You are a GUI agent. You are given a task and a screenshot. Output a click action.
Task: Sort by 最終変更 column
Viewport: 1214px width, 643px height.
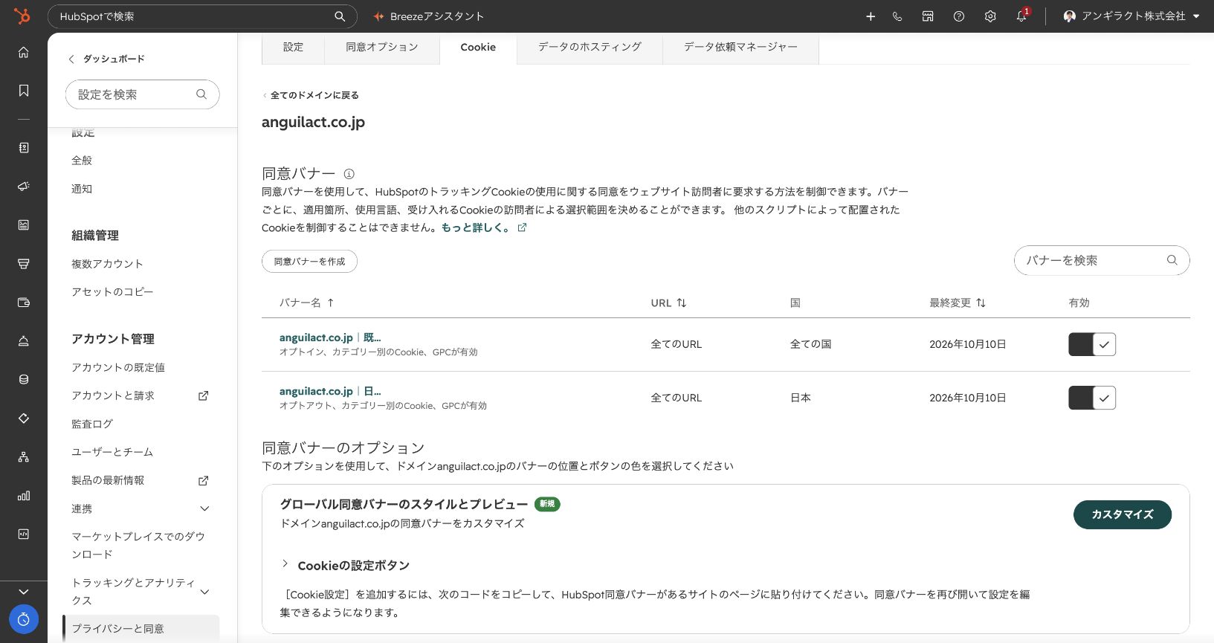tap(958, 303)
